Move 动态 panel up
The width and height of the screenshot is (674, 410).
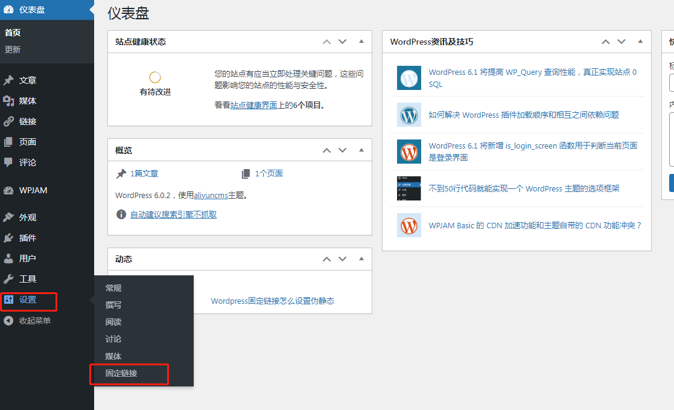click(326, 259)
